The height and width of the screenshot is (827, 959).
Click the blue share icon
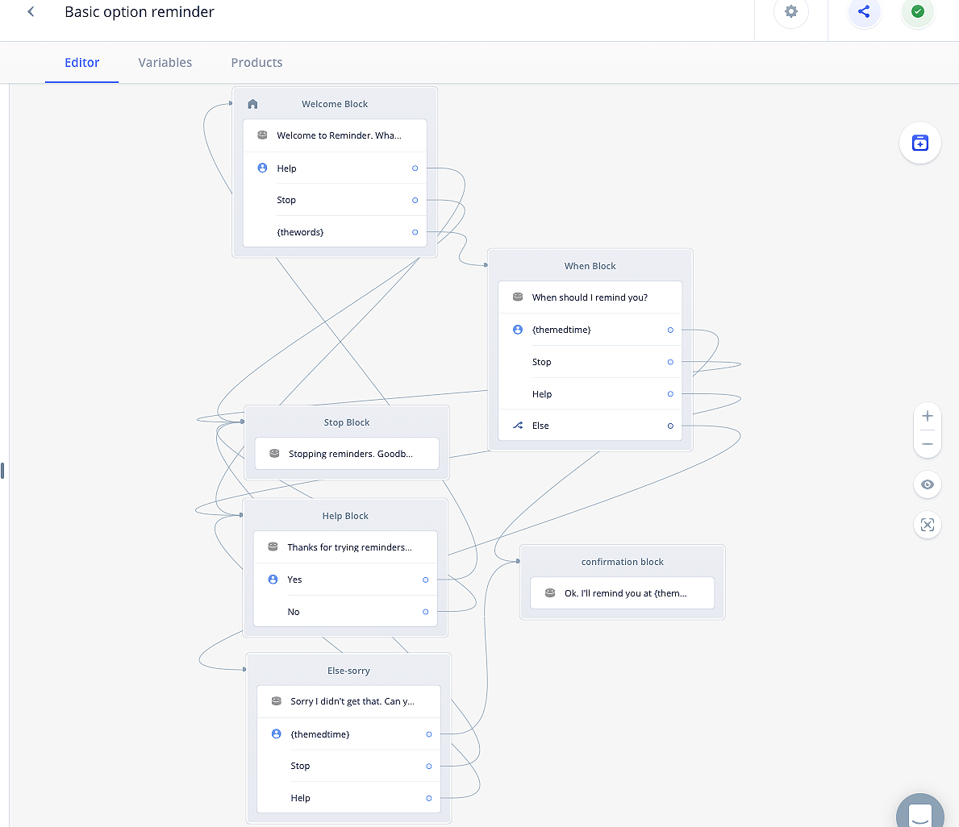point(864,12)
